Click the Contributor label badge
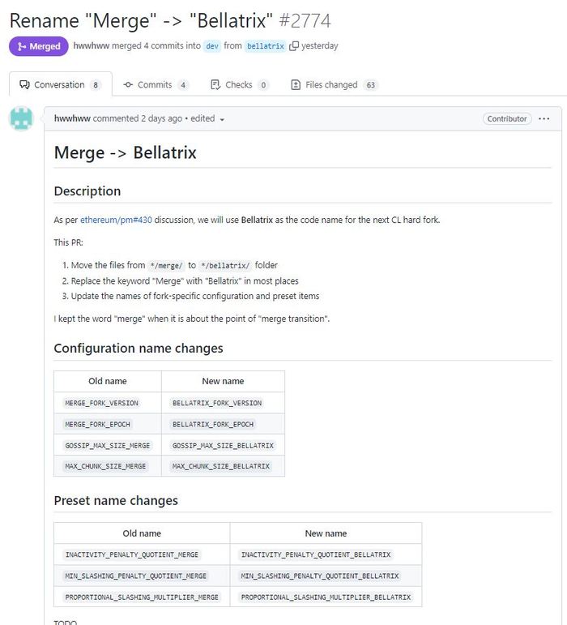567x625 pixels. click(x=507, y=118)
